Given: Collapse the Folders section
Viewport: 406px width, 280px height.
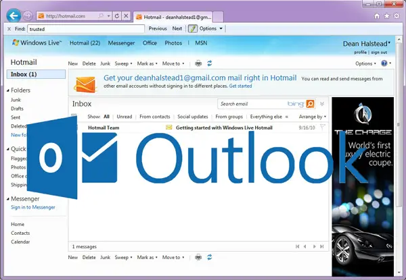Looking at the screenshot, I should 8,90.
